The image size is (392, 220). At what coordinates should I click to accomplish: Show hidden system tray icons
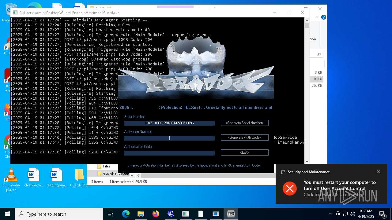[330, 214]
